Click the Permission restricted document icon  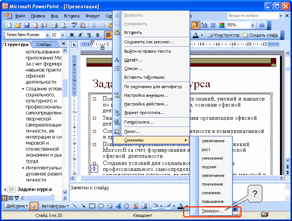(x=35, y=25)
